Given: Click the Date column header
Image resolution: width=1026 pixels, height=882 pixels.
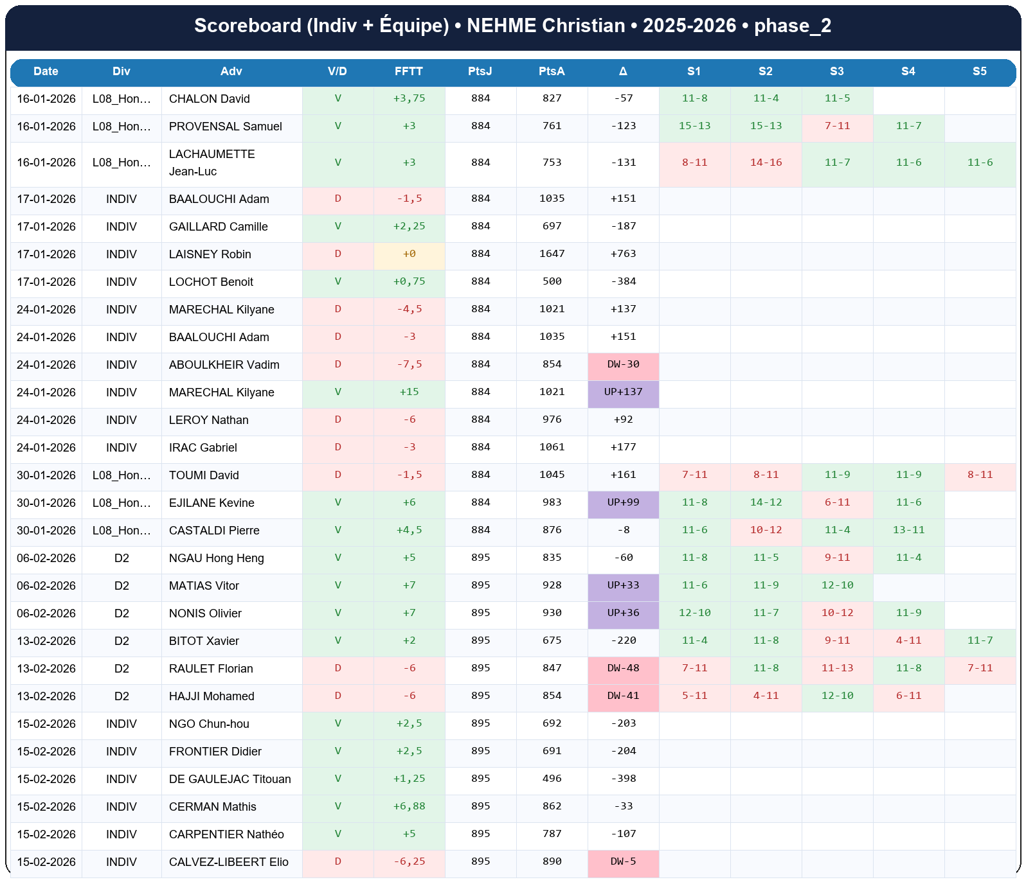Looking at the screenshot, I should tap(46, 71).
